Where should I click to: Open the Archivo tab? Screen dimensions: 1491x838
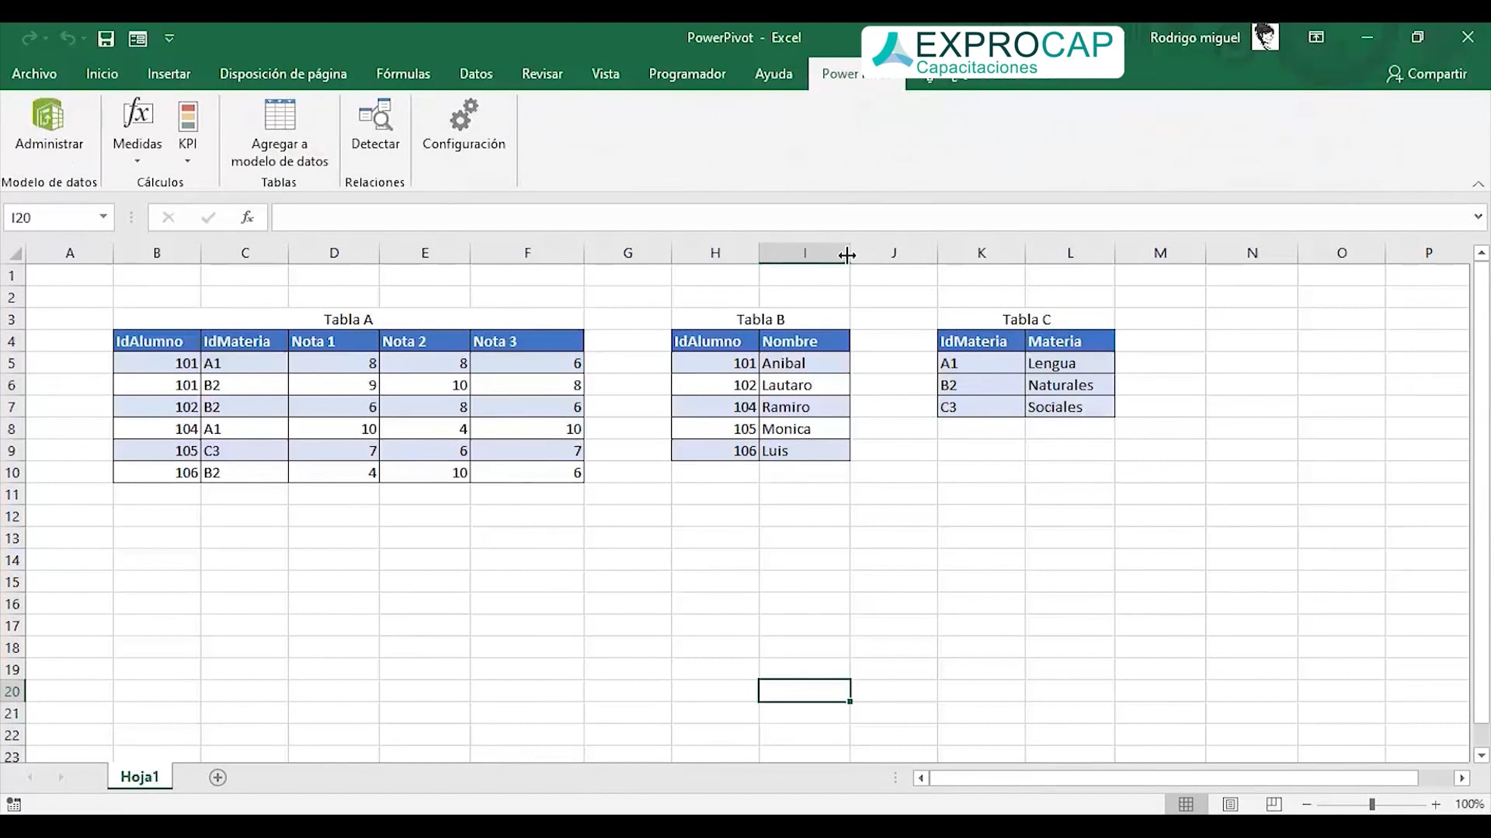pos(34,74)
